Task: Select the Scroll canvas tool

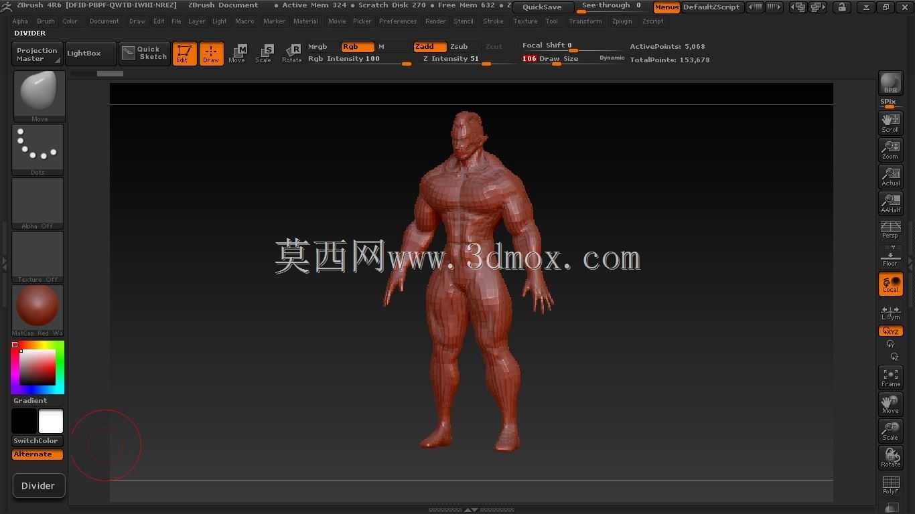Action: tap(890, 122)
